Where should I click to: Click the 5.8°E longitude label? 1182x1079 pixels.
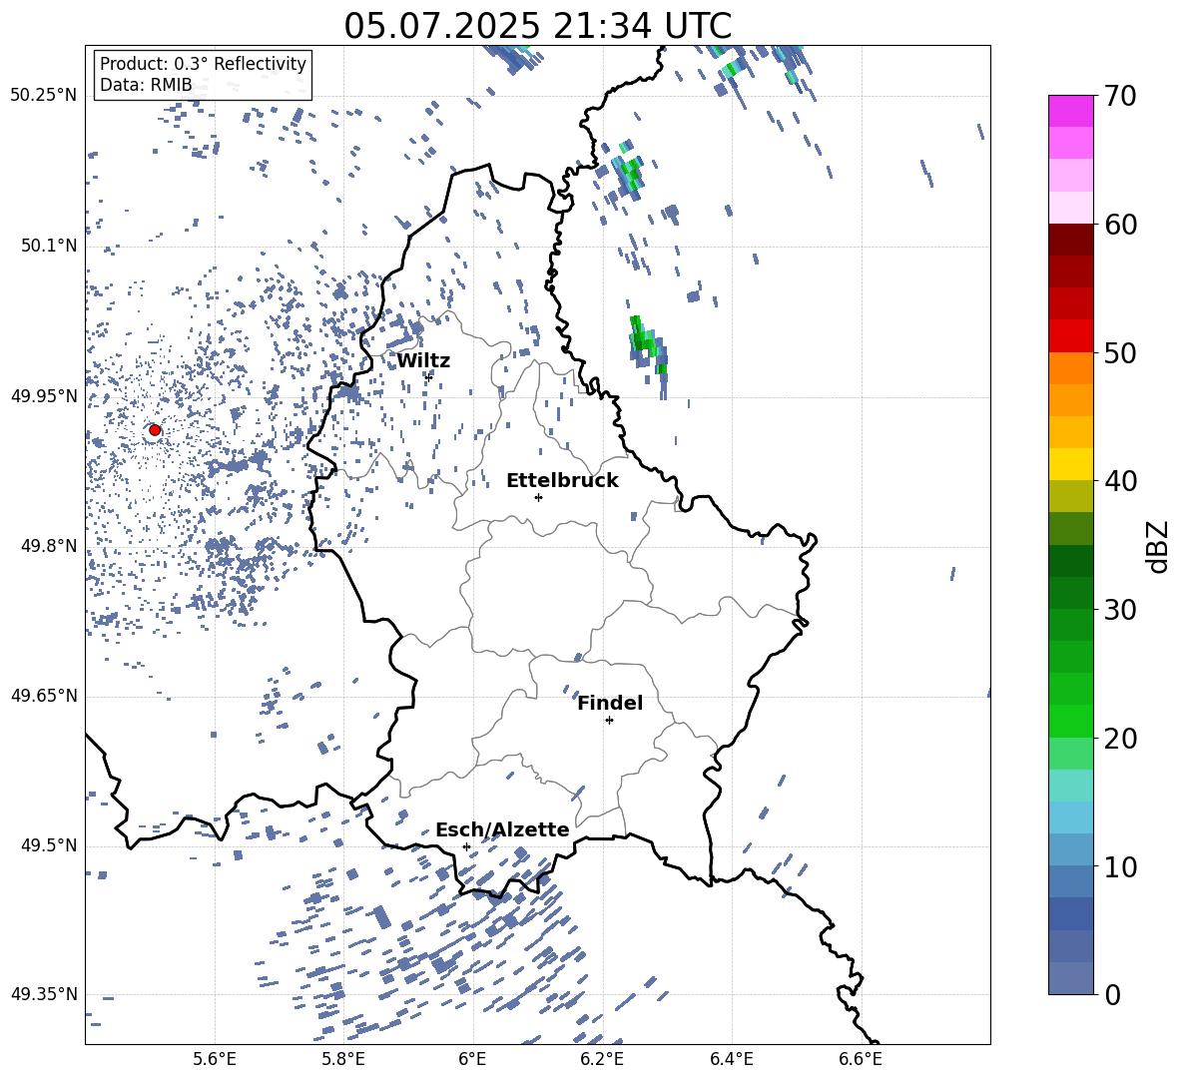pyautogui.click(x=343, y=1059)
